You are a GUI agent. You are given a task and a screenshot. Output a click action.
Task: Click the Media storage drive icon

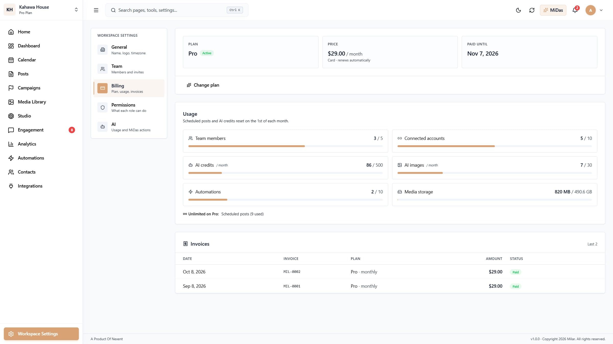click(x=399, y=192)
